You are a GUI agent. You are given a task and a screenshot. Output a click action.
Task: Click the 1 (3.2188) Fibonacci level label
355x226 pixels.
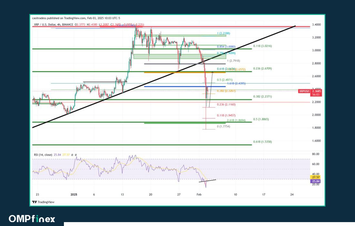[x=223, y=33]
